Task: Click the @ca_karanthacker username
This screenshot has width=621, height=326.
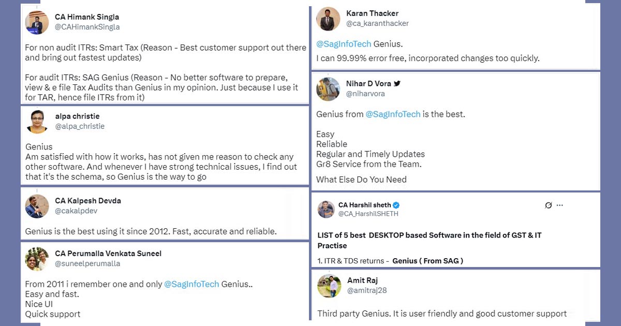Action: tap(377, 23)
